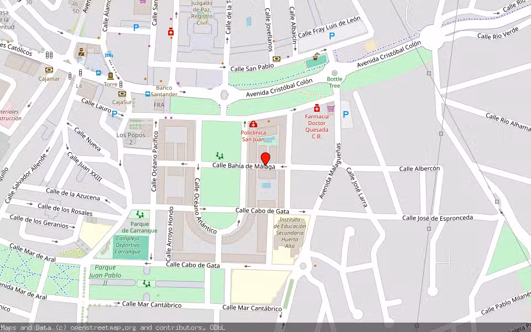This screenshot has width=531, height=332.
Task: Click the Calle Juan XXIII label
Action: (84, 167)
